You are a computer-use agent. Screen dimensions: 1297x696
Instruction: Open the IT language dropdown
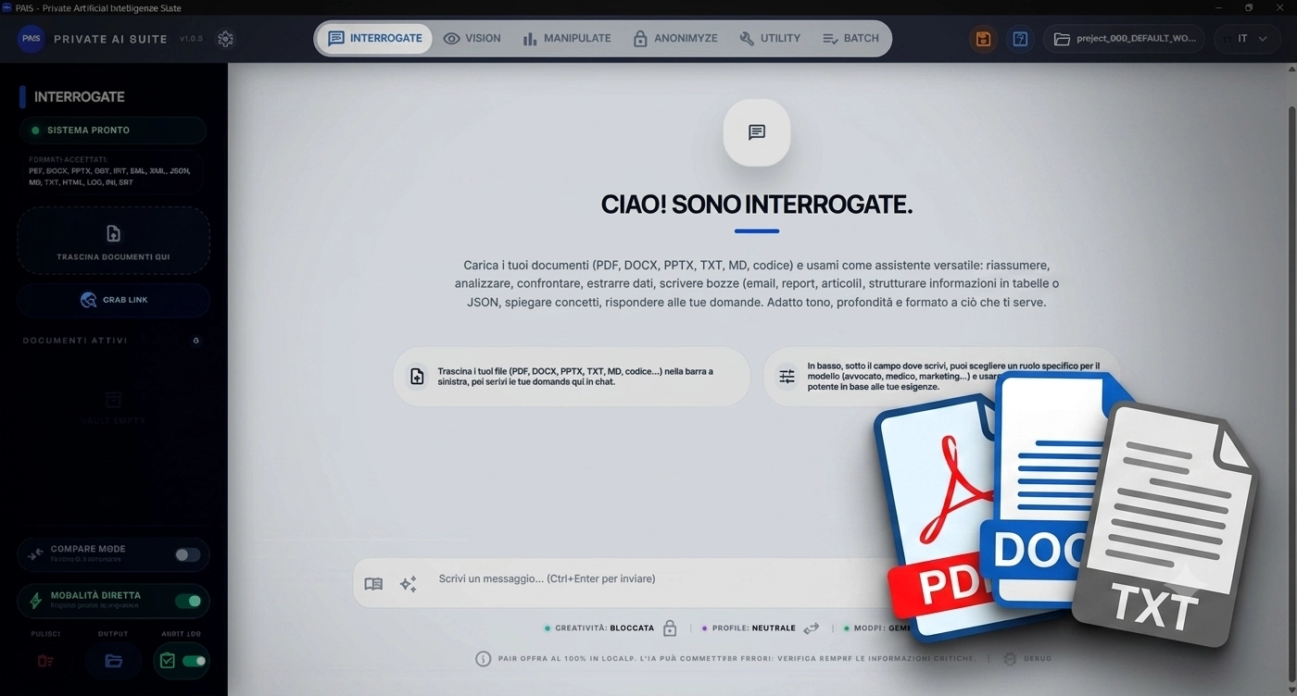pos(1246,39)
